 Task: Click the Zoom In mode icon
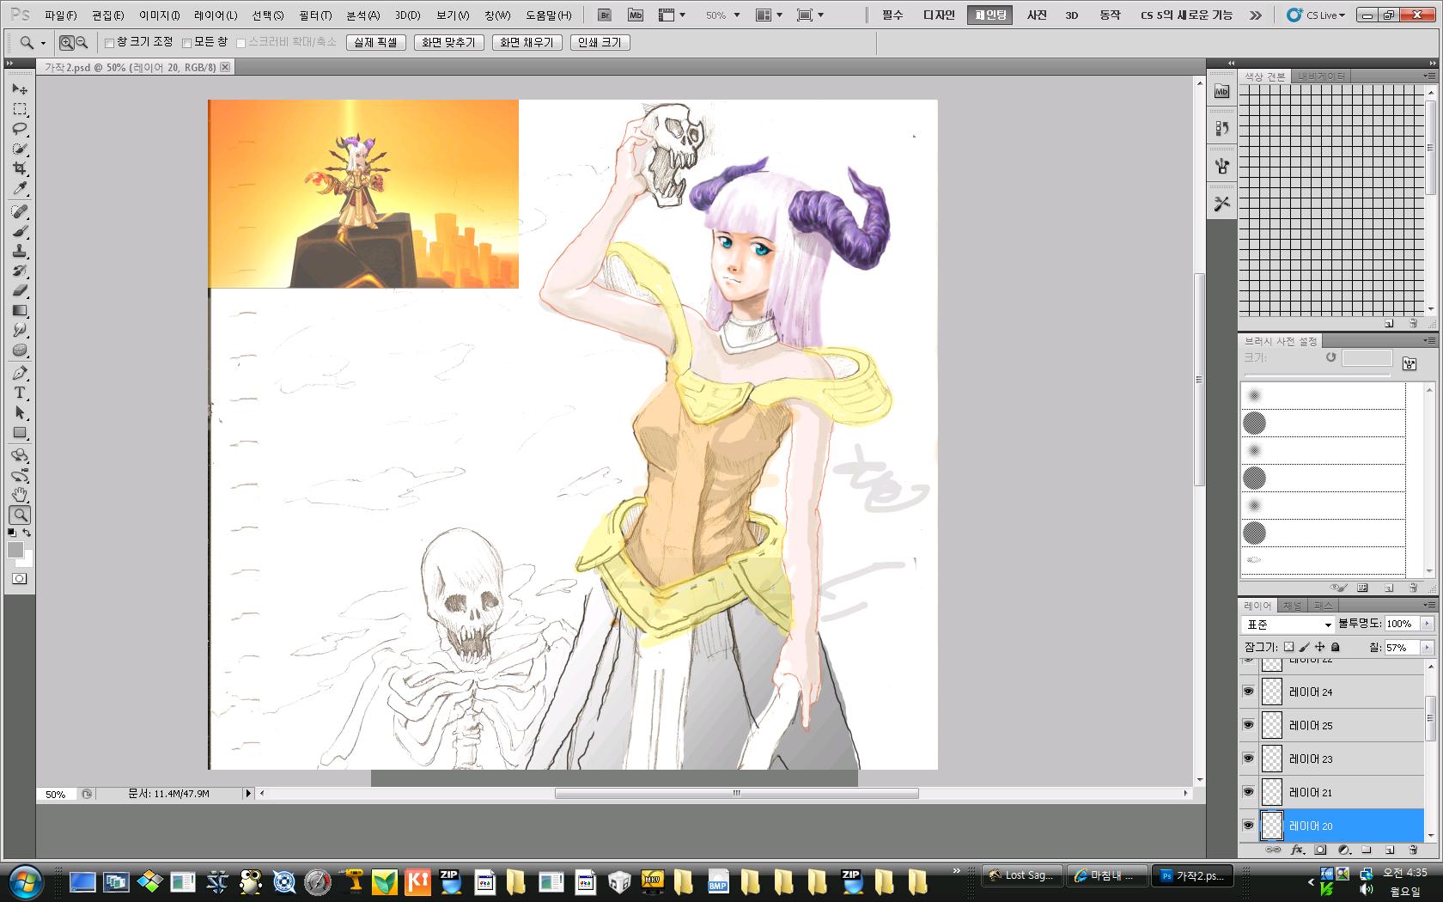click(x=67, y=42)
